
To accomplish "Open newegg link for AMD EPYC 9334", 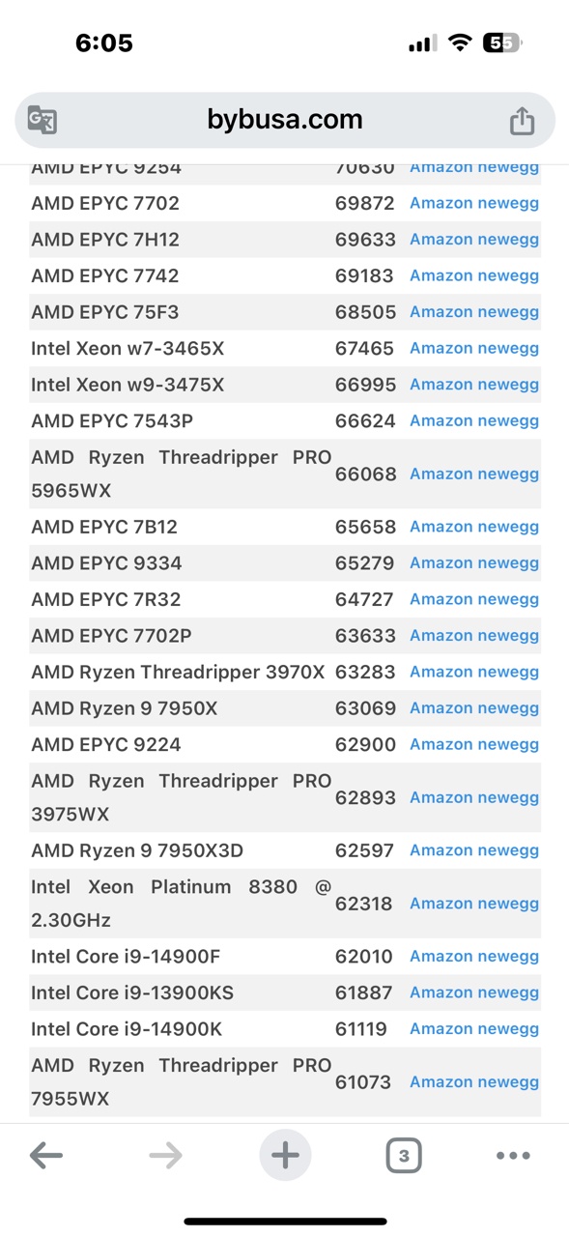I will [508, 563].
